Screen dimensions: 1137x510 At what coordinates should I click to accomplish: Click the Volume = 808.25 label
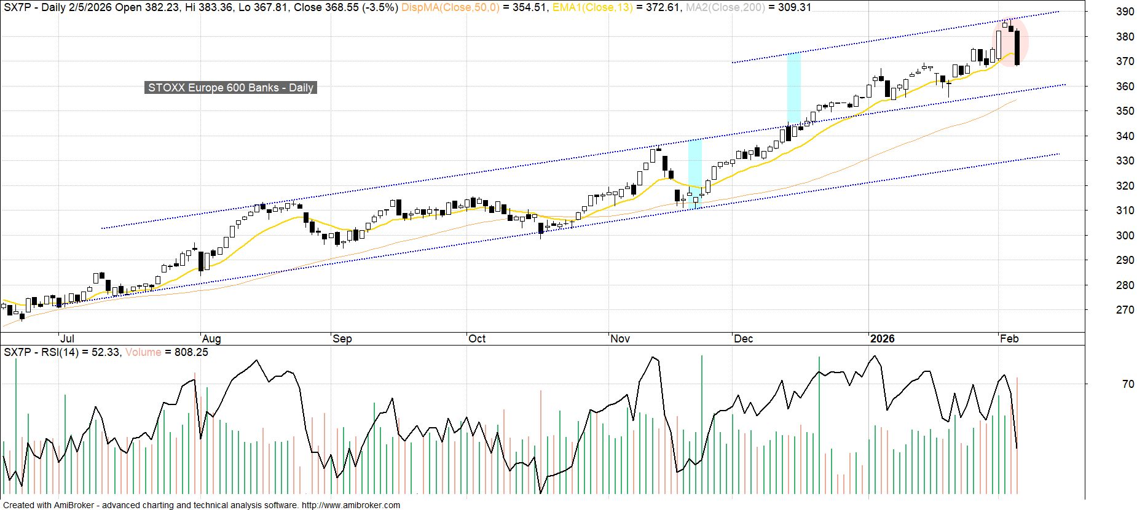point(167,352)
